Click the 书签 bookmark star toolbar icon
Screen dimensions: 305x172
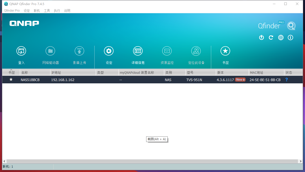click(x=225, y=51)
